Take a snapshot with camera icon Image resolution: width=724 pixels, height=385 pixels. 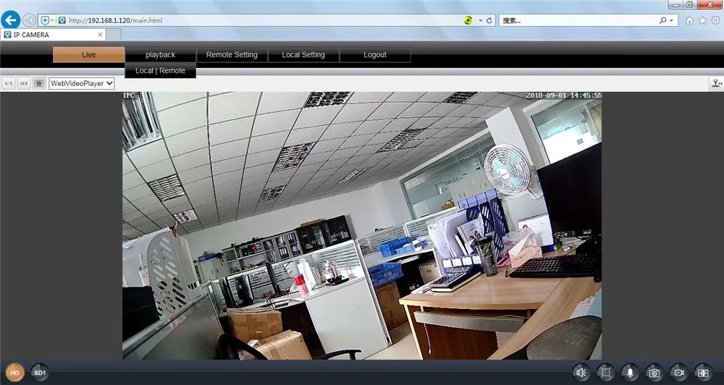point(654,373)
